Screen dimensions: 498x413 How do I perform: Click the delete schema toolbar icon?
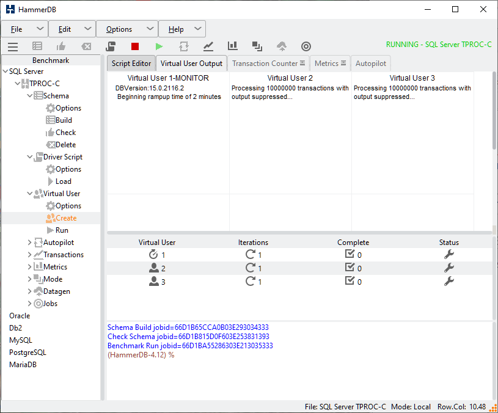click(x=86, y=46)
